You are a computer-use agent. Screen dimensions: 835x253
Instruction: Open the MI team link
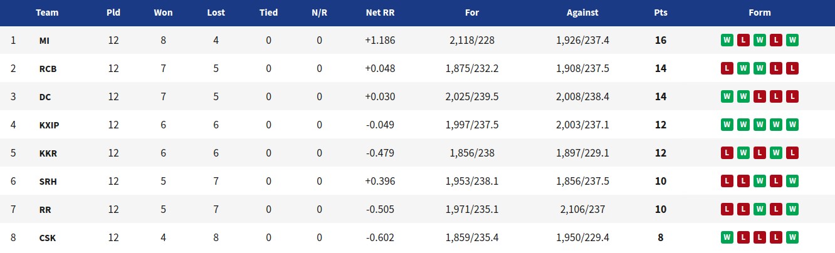click(44, 41)
